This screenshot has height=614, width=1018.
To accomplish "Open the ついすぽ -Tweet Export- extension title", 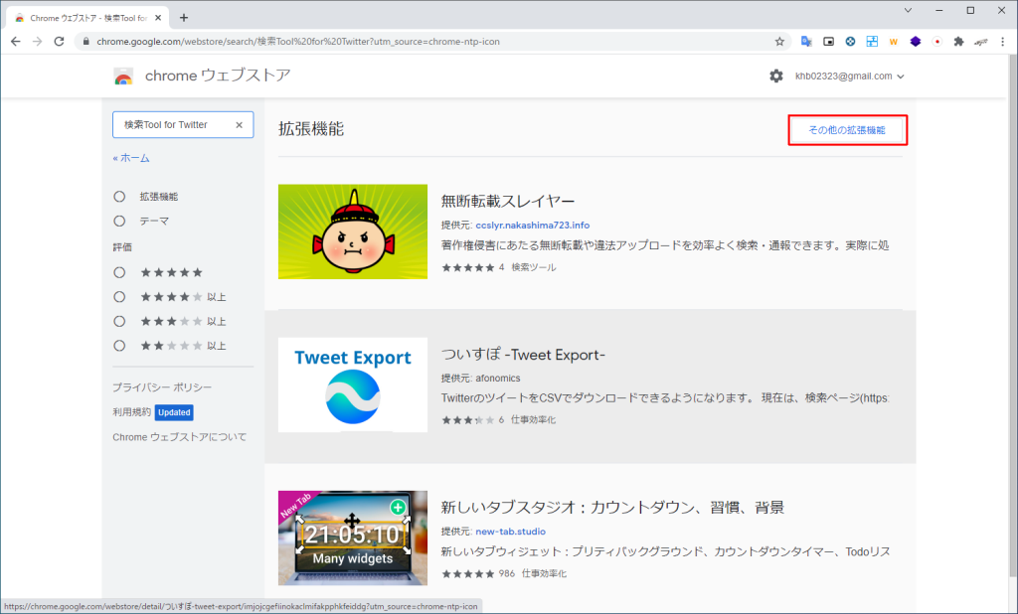I will point(523,355).
